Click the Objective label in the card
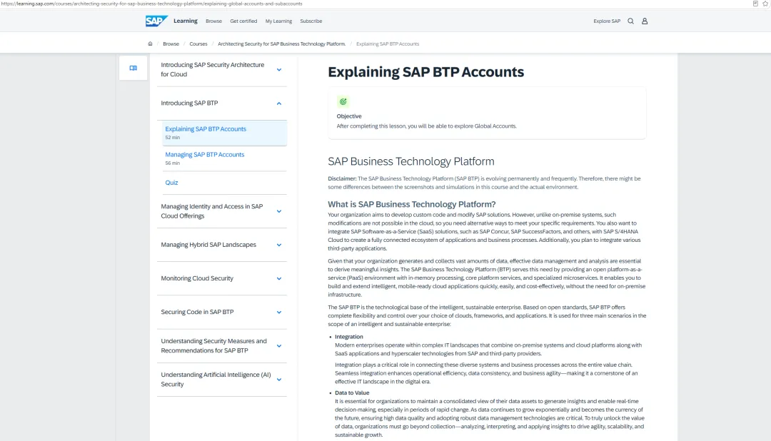771x441 pixels. [348, 116]
